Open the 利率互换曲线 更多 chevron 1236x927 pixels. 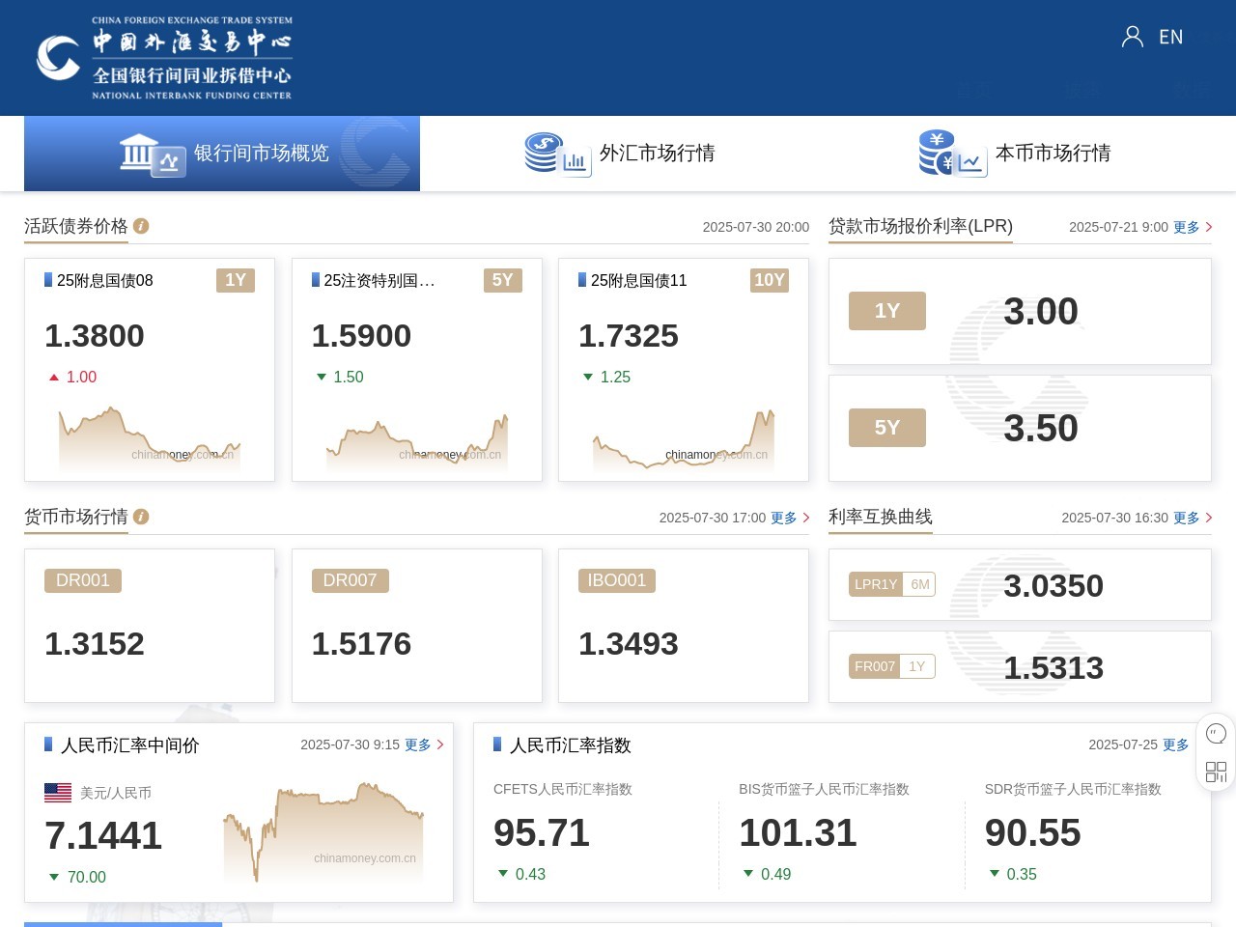point(1207,518)
